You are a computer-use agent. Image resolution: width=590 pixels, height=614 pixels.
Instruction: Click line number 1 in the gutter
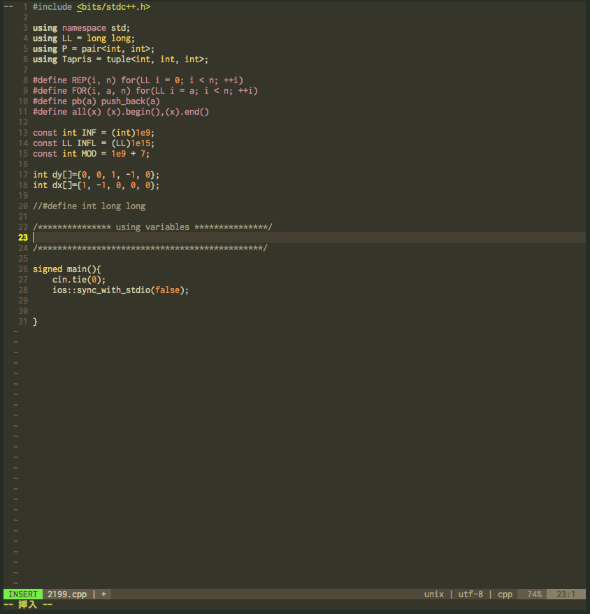(25, 7)
